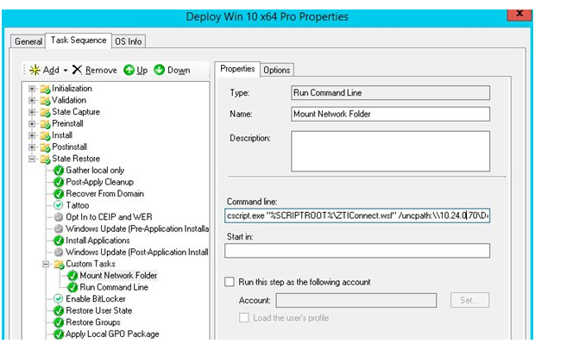Select the Mount Network Folder step
The image size is (579, 350).
point(118,276)
